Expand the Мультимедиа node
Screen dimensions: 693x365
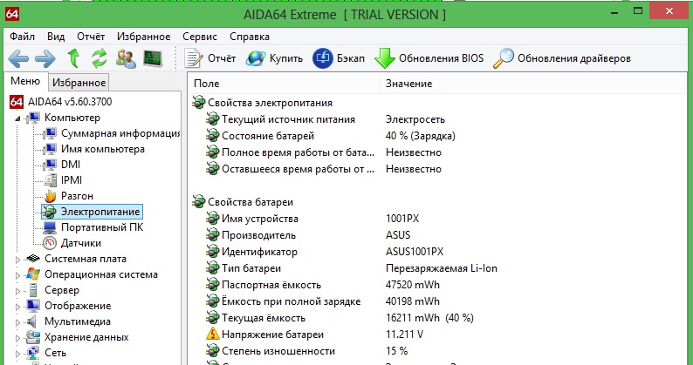point(17,322)
